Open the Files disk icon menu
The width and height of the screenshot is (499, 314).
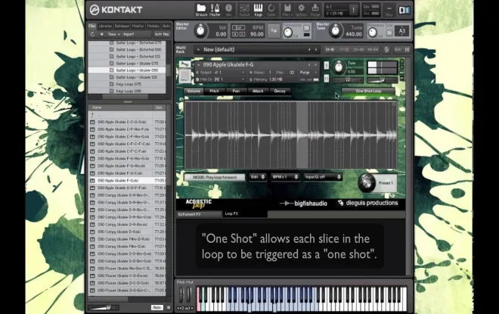pos(287,10)
